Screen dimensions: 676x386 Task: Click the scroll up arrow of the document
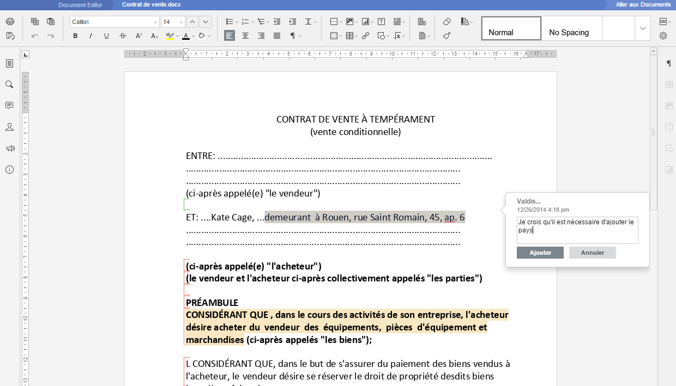tap(654, 51)
